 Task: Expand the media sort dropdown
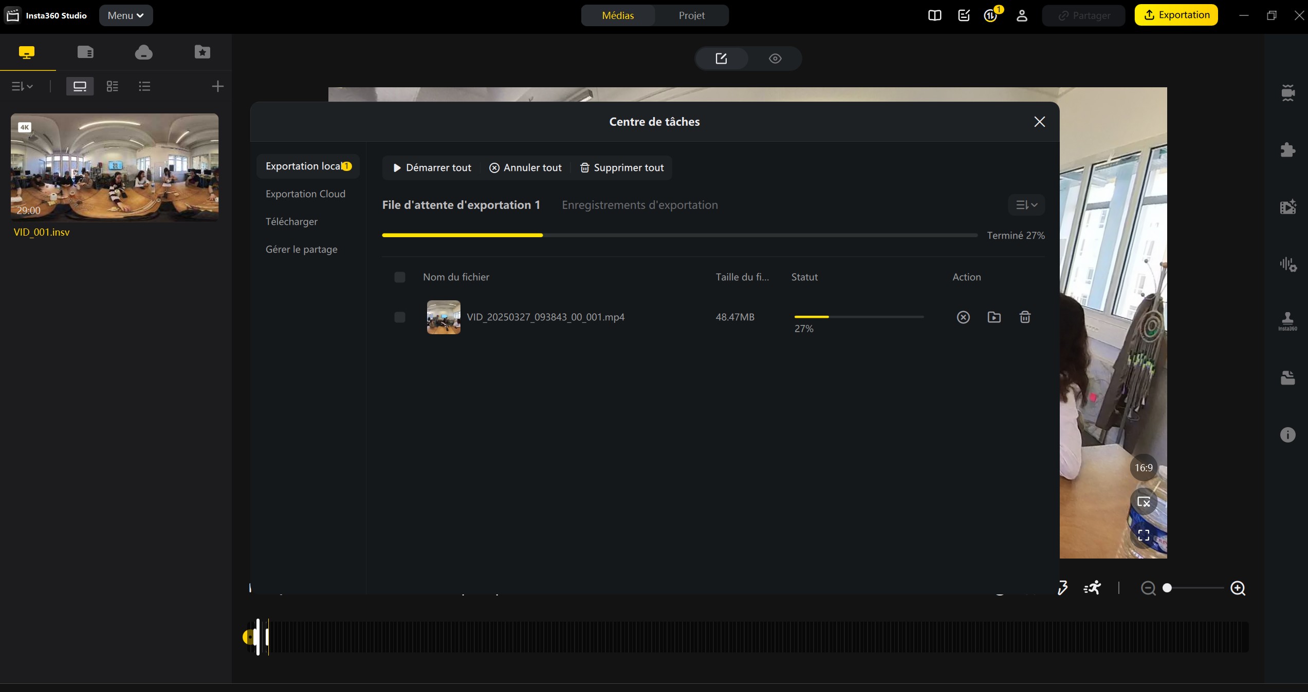(22, 86)
